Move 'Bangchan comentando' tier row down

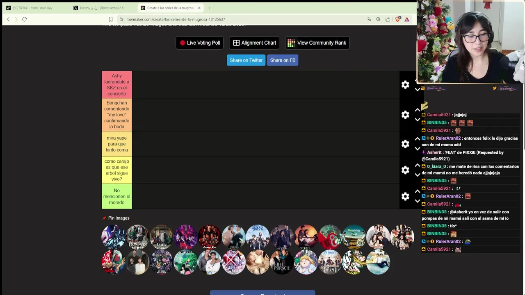click(x=418, y=120)
